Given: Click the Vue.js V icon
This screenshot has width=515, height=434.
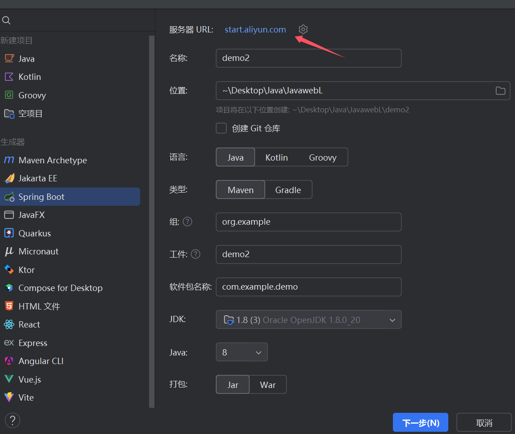Looking at the screenshot, I should [x=9, y=379].
